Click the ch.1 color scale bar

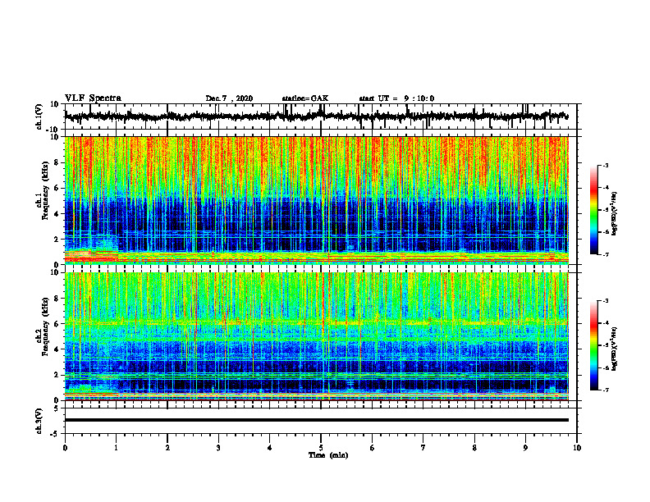pyautogui.click(x=594, y=210)
